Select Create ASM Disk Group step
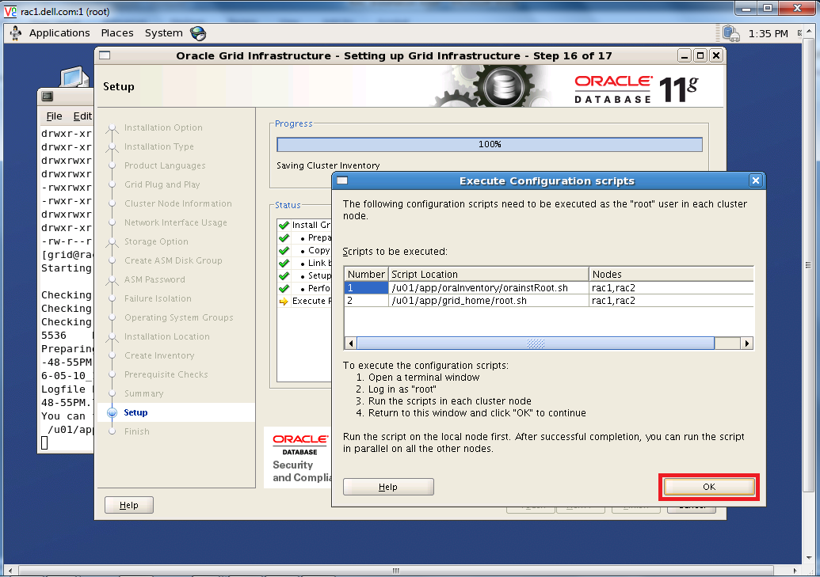820x577 pixels. click(x=173, y=261)
